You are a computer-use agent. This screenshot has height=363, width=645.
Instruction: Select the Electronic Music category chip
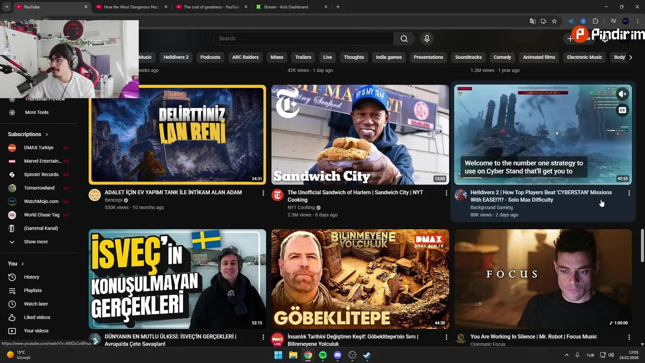[x=585, y=57]
